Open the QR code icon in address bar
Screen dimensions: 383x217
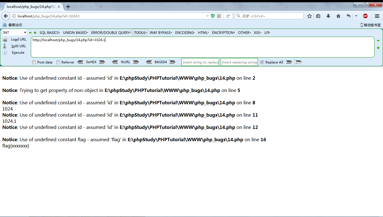tap(219, 16)
